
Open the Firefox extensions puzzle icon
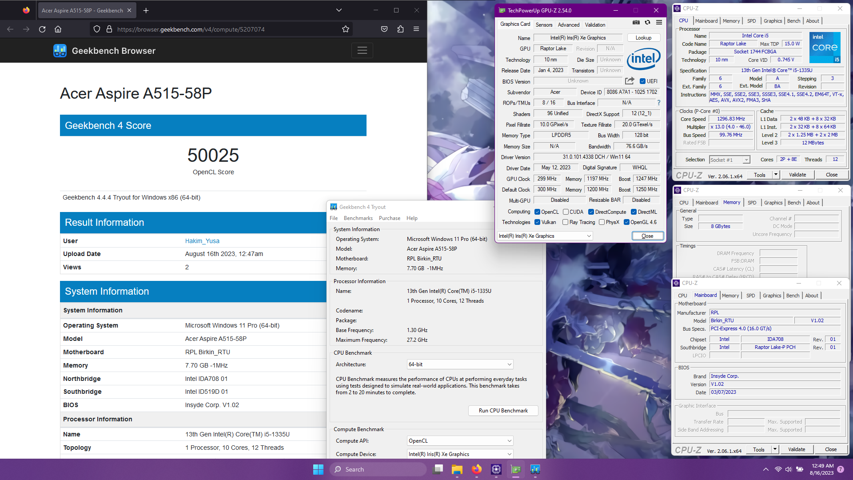pyautogui.click(x=400, y=29)
